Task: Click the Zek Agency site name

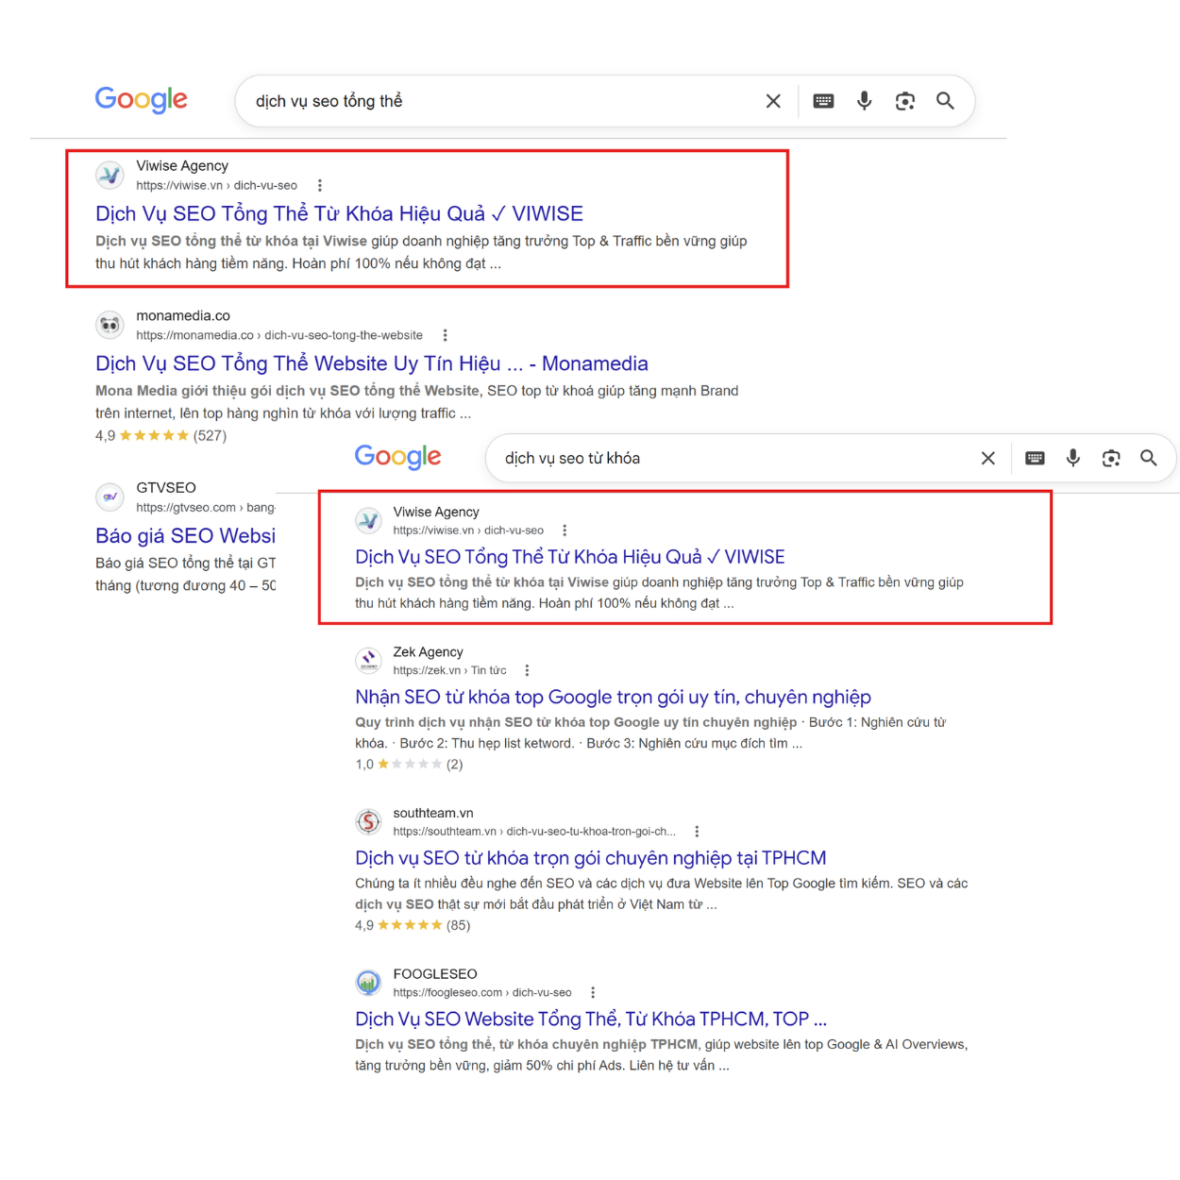Action: tap(428, 651)
